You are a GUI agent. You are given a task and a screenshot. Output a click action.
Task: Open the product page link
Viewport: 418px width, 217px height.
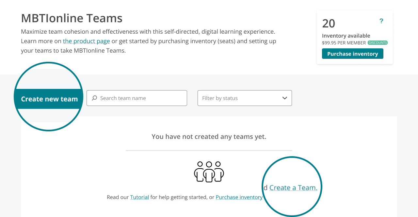click(x=87, y=41)
